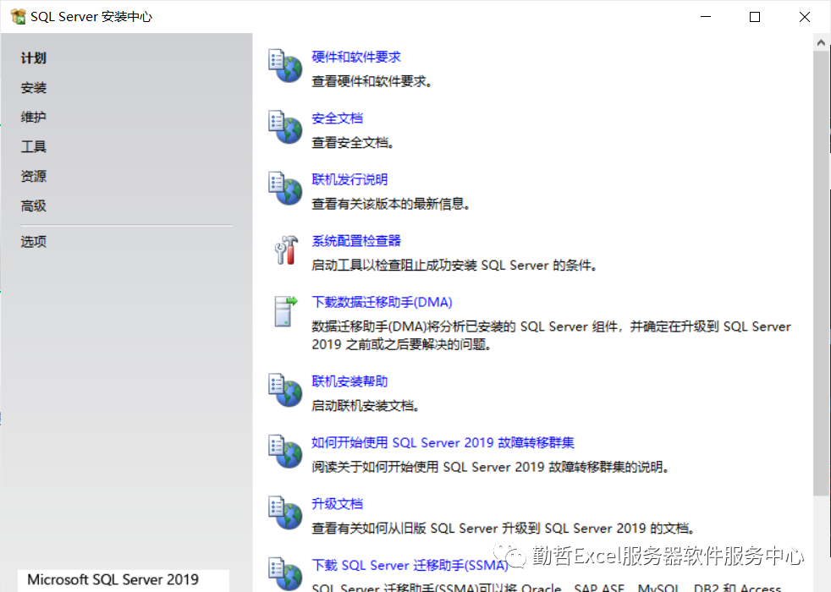Click text 阅读关于如何开始使用 SQL Server 2019 故障转移群集的说明。
831x592 pixels.
pyautogui.click(x=491, y=467)
